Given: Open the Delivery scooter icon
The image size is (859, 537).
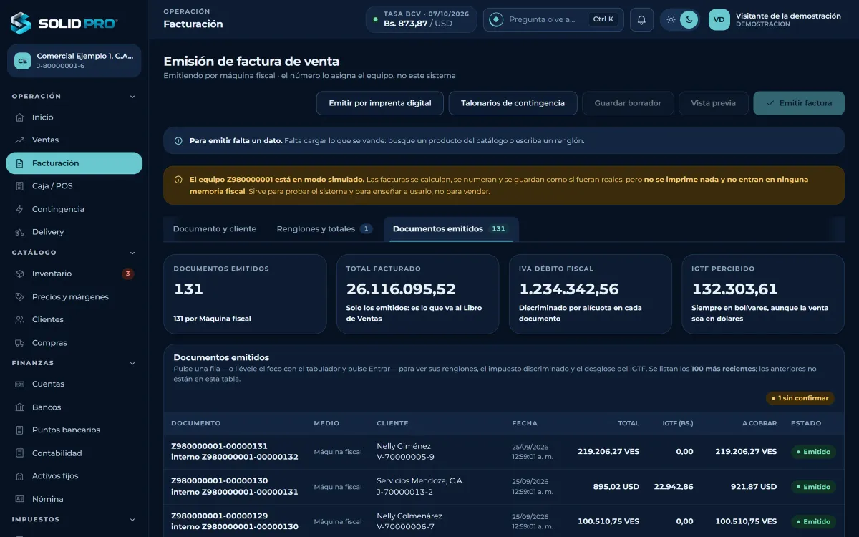Looking at the screenshot, I should click(x=19, y=232).
